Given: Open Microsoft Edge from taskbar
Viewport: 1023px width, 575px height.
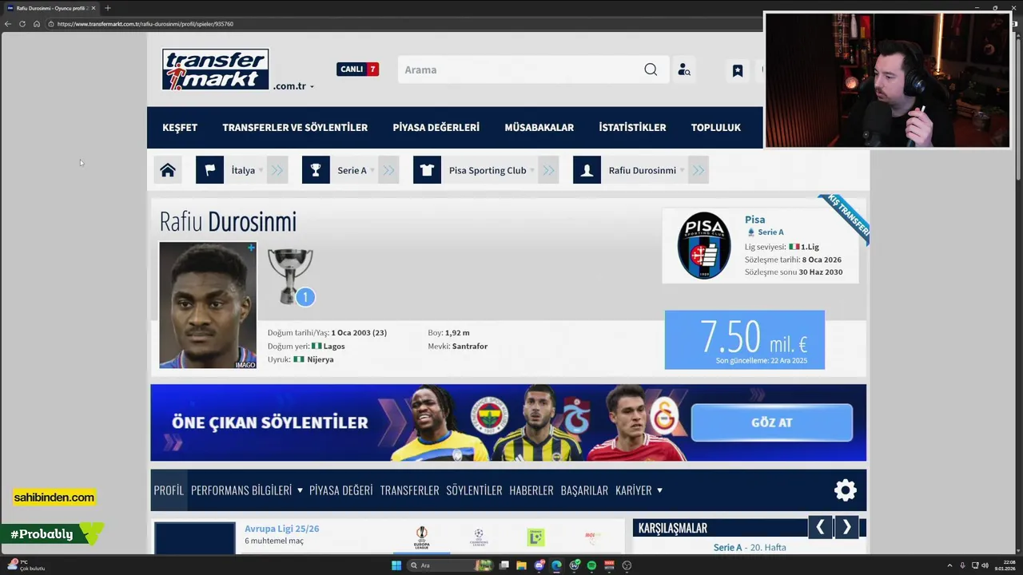Looking at the screenshot, I should 556,565.
